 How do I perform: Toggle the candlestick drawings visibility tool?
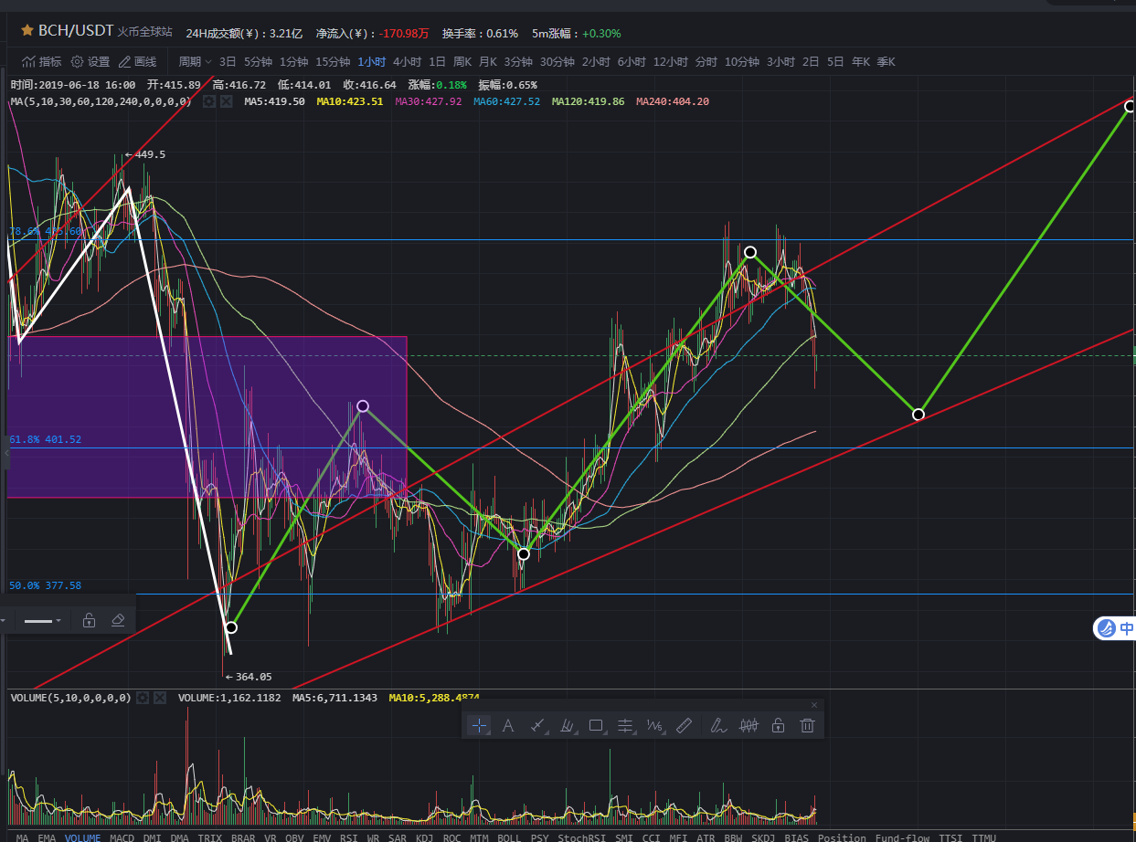coord(749,726)
